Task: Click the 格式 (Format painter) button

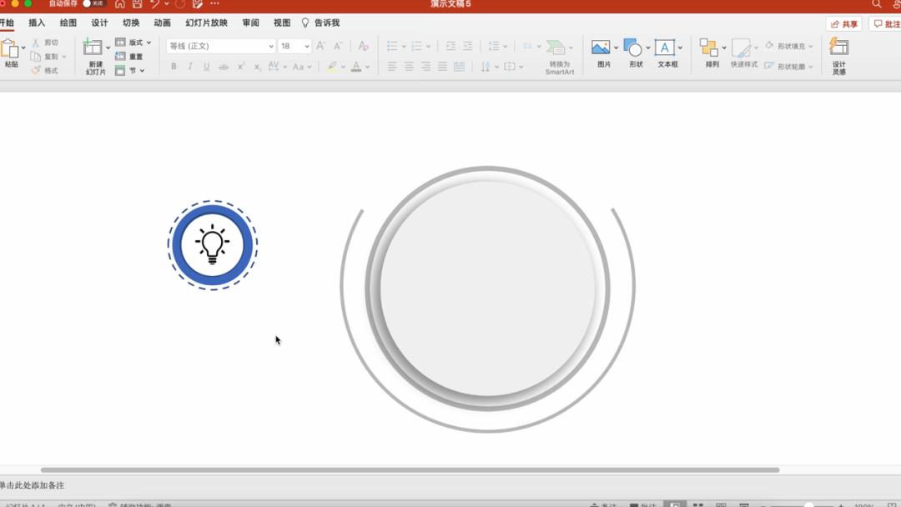Action: 45,70
